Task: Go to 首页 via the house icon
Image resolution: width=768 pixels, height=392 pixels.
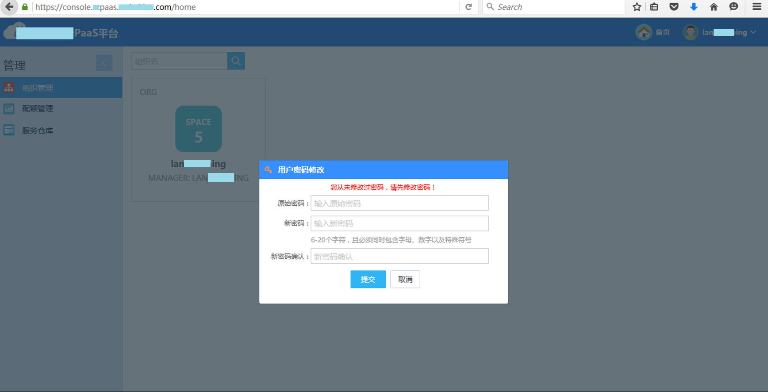Action: pyautogui.click(x=644, y=32)
